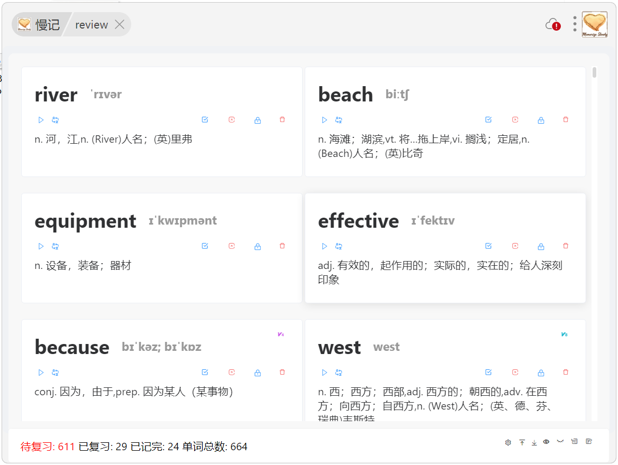Switch to the 慢记 home tab
This screenshot has width=618, height=465.
[x=40, y=24]
